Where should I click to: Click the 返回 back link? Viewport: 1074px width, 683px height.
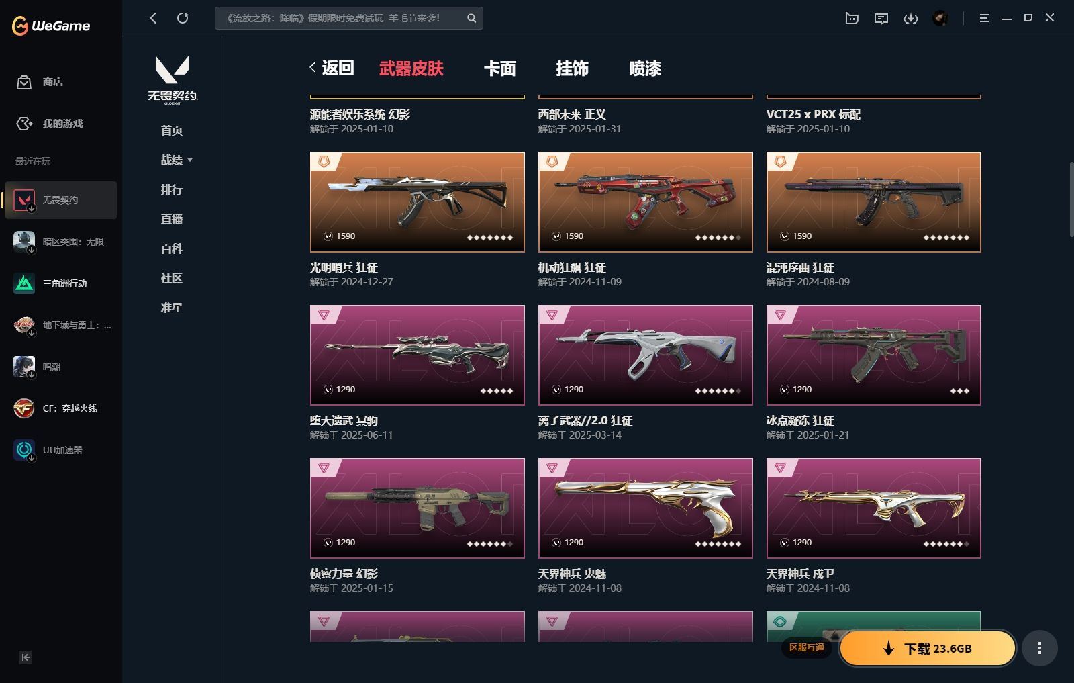332,68
